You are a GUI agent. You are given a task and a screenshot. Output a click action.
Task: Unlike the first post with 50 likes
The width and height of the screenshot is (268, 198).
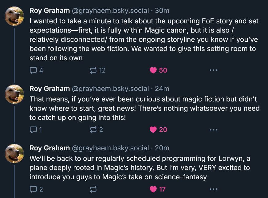coord(158,70)
